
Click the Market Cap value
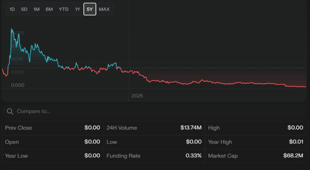click(x=293, y=156)
